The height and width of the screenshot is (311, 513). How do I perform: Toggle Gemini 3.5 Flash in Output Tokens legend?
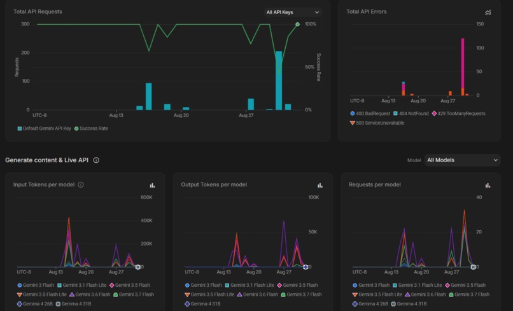[x=297, y=285]
